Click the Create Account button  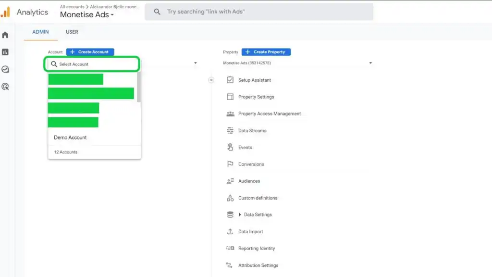pyautogui.click(x=90, y=52)
